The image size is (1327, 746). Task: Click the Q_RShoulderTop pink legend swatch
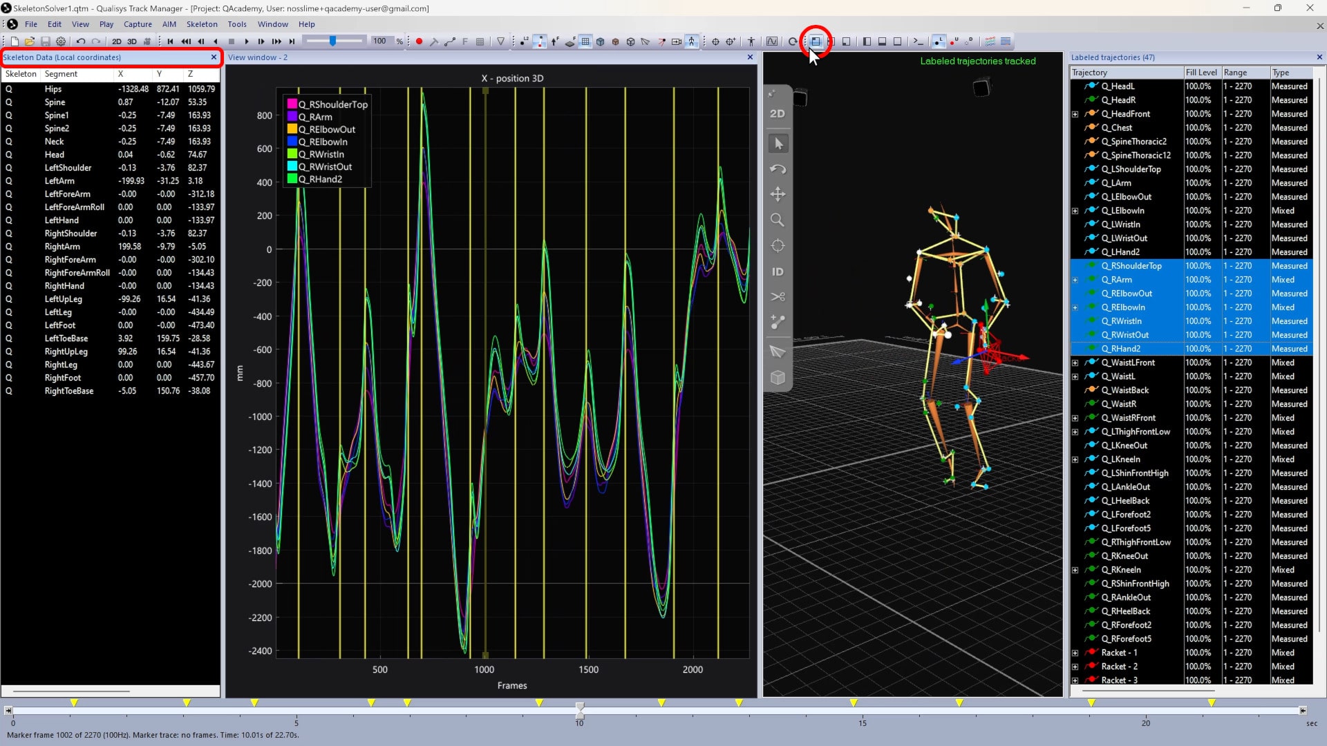click(292, 104)
